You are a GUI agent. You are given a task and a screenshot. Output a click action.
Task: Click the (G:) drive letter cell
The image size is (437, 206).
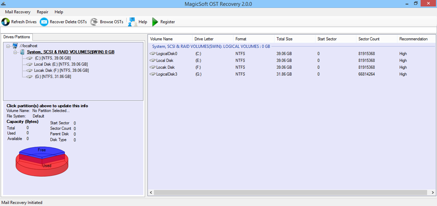198,74
